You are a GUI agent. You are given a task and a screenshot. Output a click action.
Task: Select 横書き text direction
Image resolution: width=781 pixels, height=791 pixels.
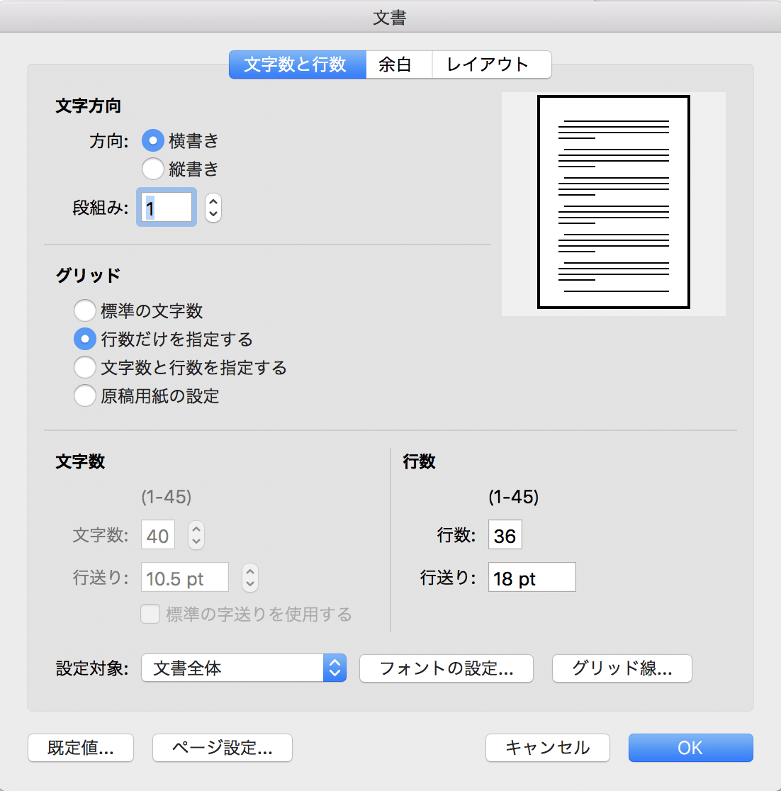[x=153, y=140]
